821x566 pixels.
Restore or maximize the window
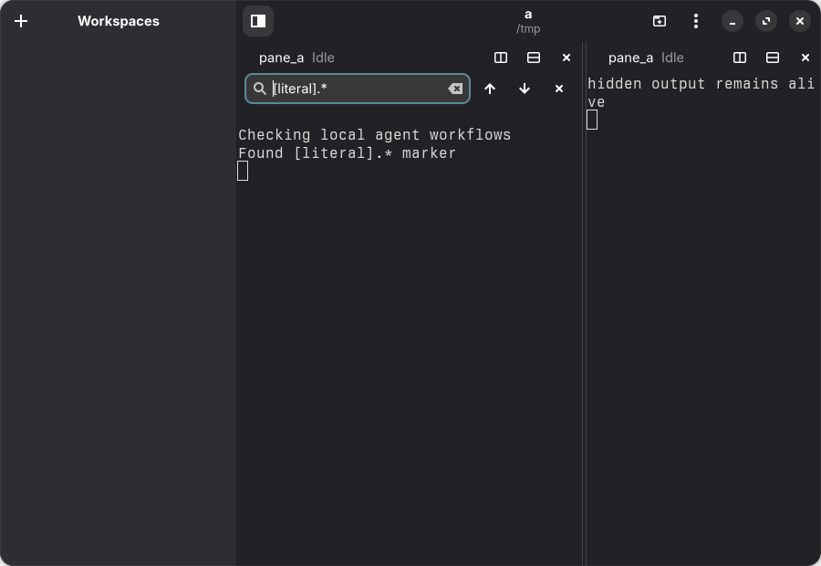(x=766, y=21)
